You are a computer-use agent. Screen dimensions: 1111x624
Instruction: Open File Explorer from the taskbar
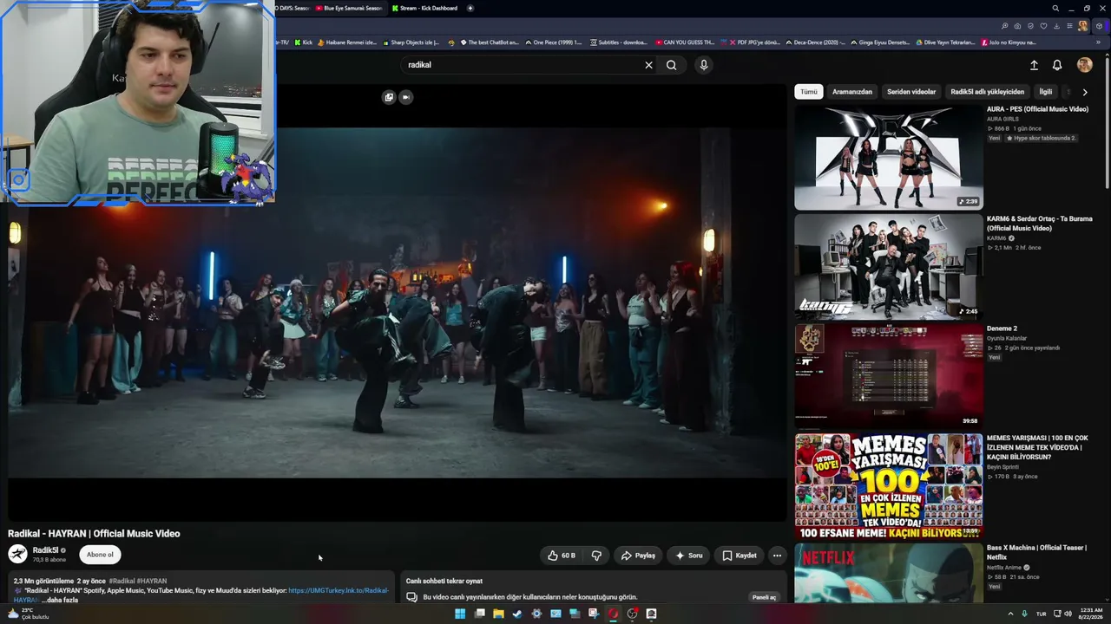pyautogui.click(x=498, y=614)
